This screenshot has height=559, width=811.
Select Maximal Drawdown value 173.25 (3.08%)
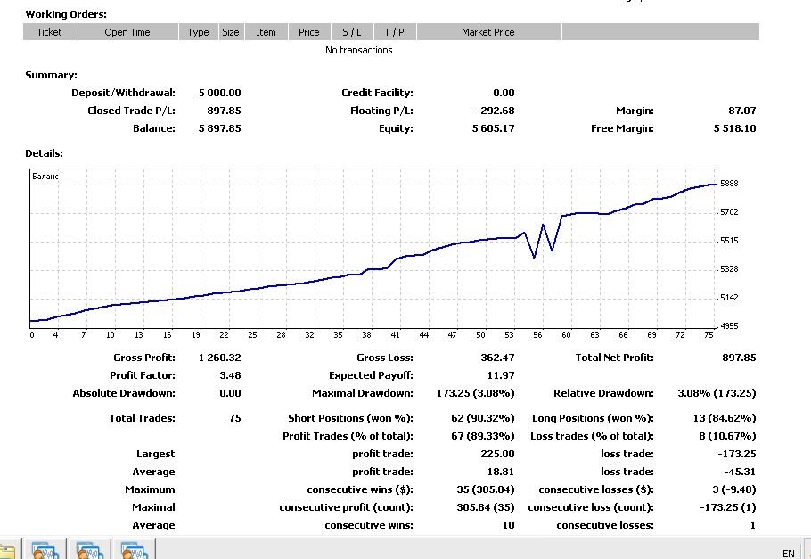point(475,393)
